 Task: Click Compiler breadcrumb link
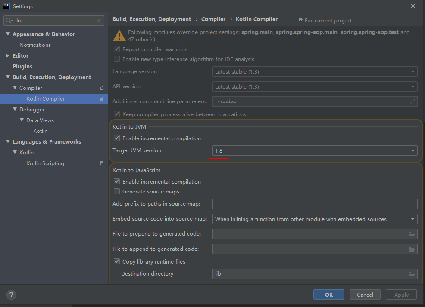point(213,19)
